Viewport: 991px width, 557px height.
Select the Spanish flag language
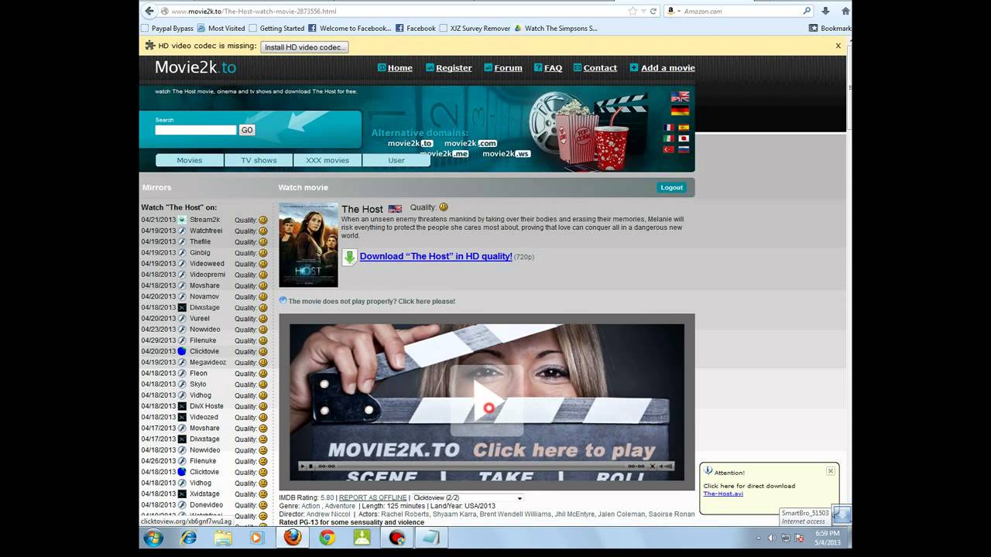(x=684, y=128)
